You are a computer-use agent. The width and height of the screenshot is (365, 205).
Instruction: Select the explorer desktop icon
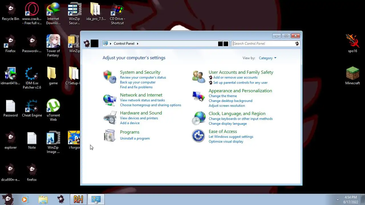(11, 140)
